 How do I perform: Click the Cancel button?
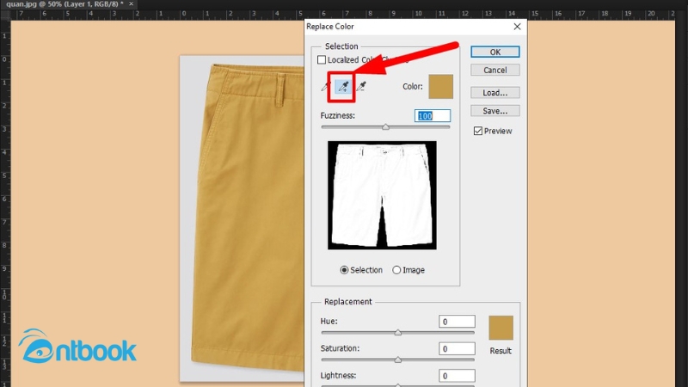click(495, 70)
